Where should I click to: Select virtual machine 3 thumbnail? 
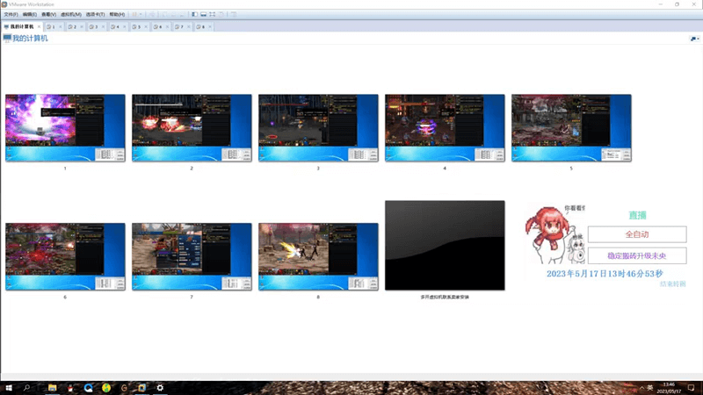click(318, 128)
